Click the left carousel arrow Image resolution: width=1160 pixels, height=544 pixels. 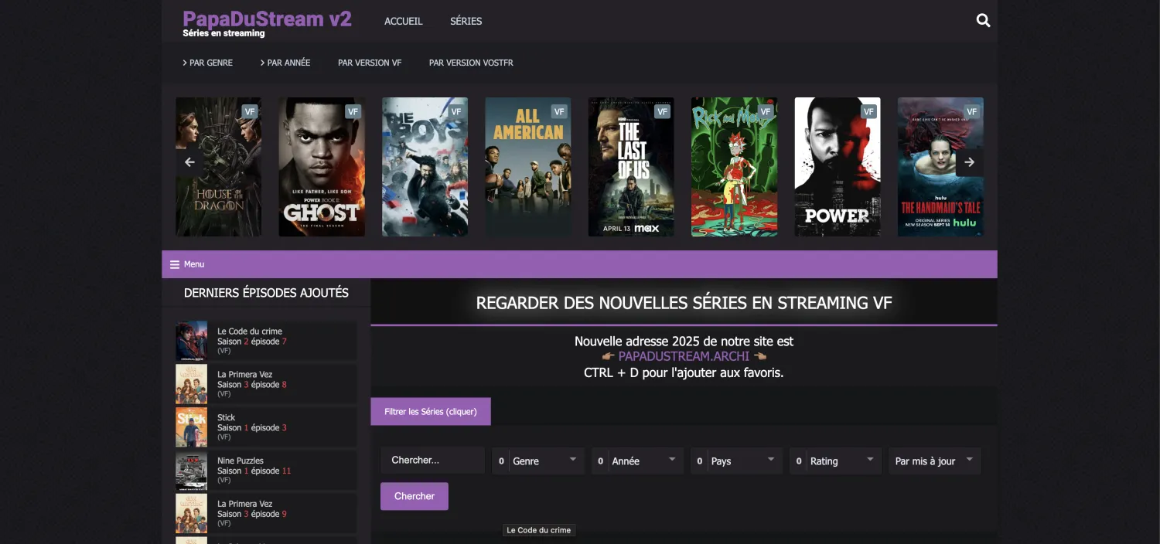pos(189,162)
